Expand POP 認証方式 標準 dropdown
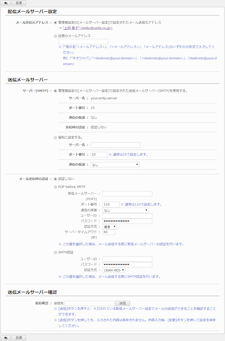225x341 pixels. click(110, 227)
